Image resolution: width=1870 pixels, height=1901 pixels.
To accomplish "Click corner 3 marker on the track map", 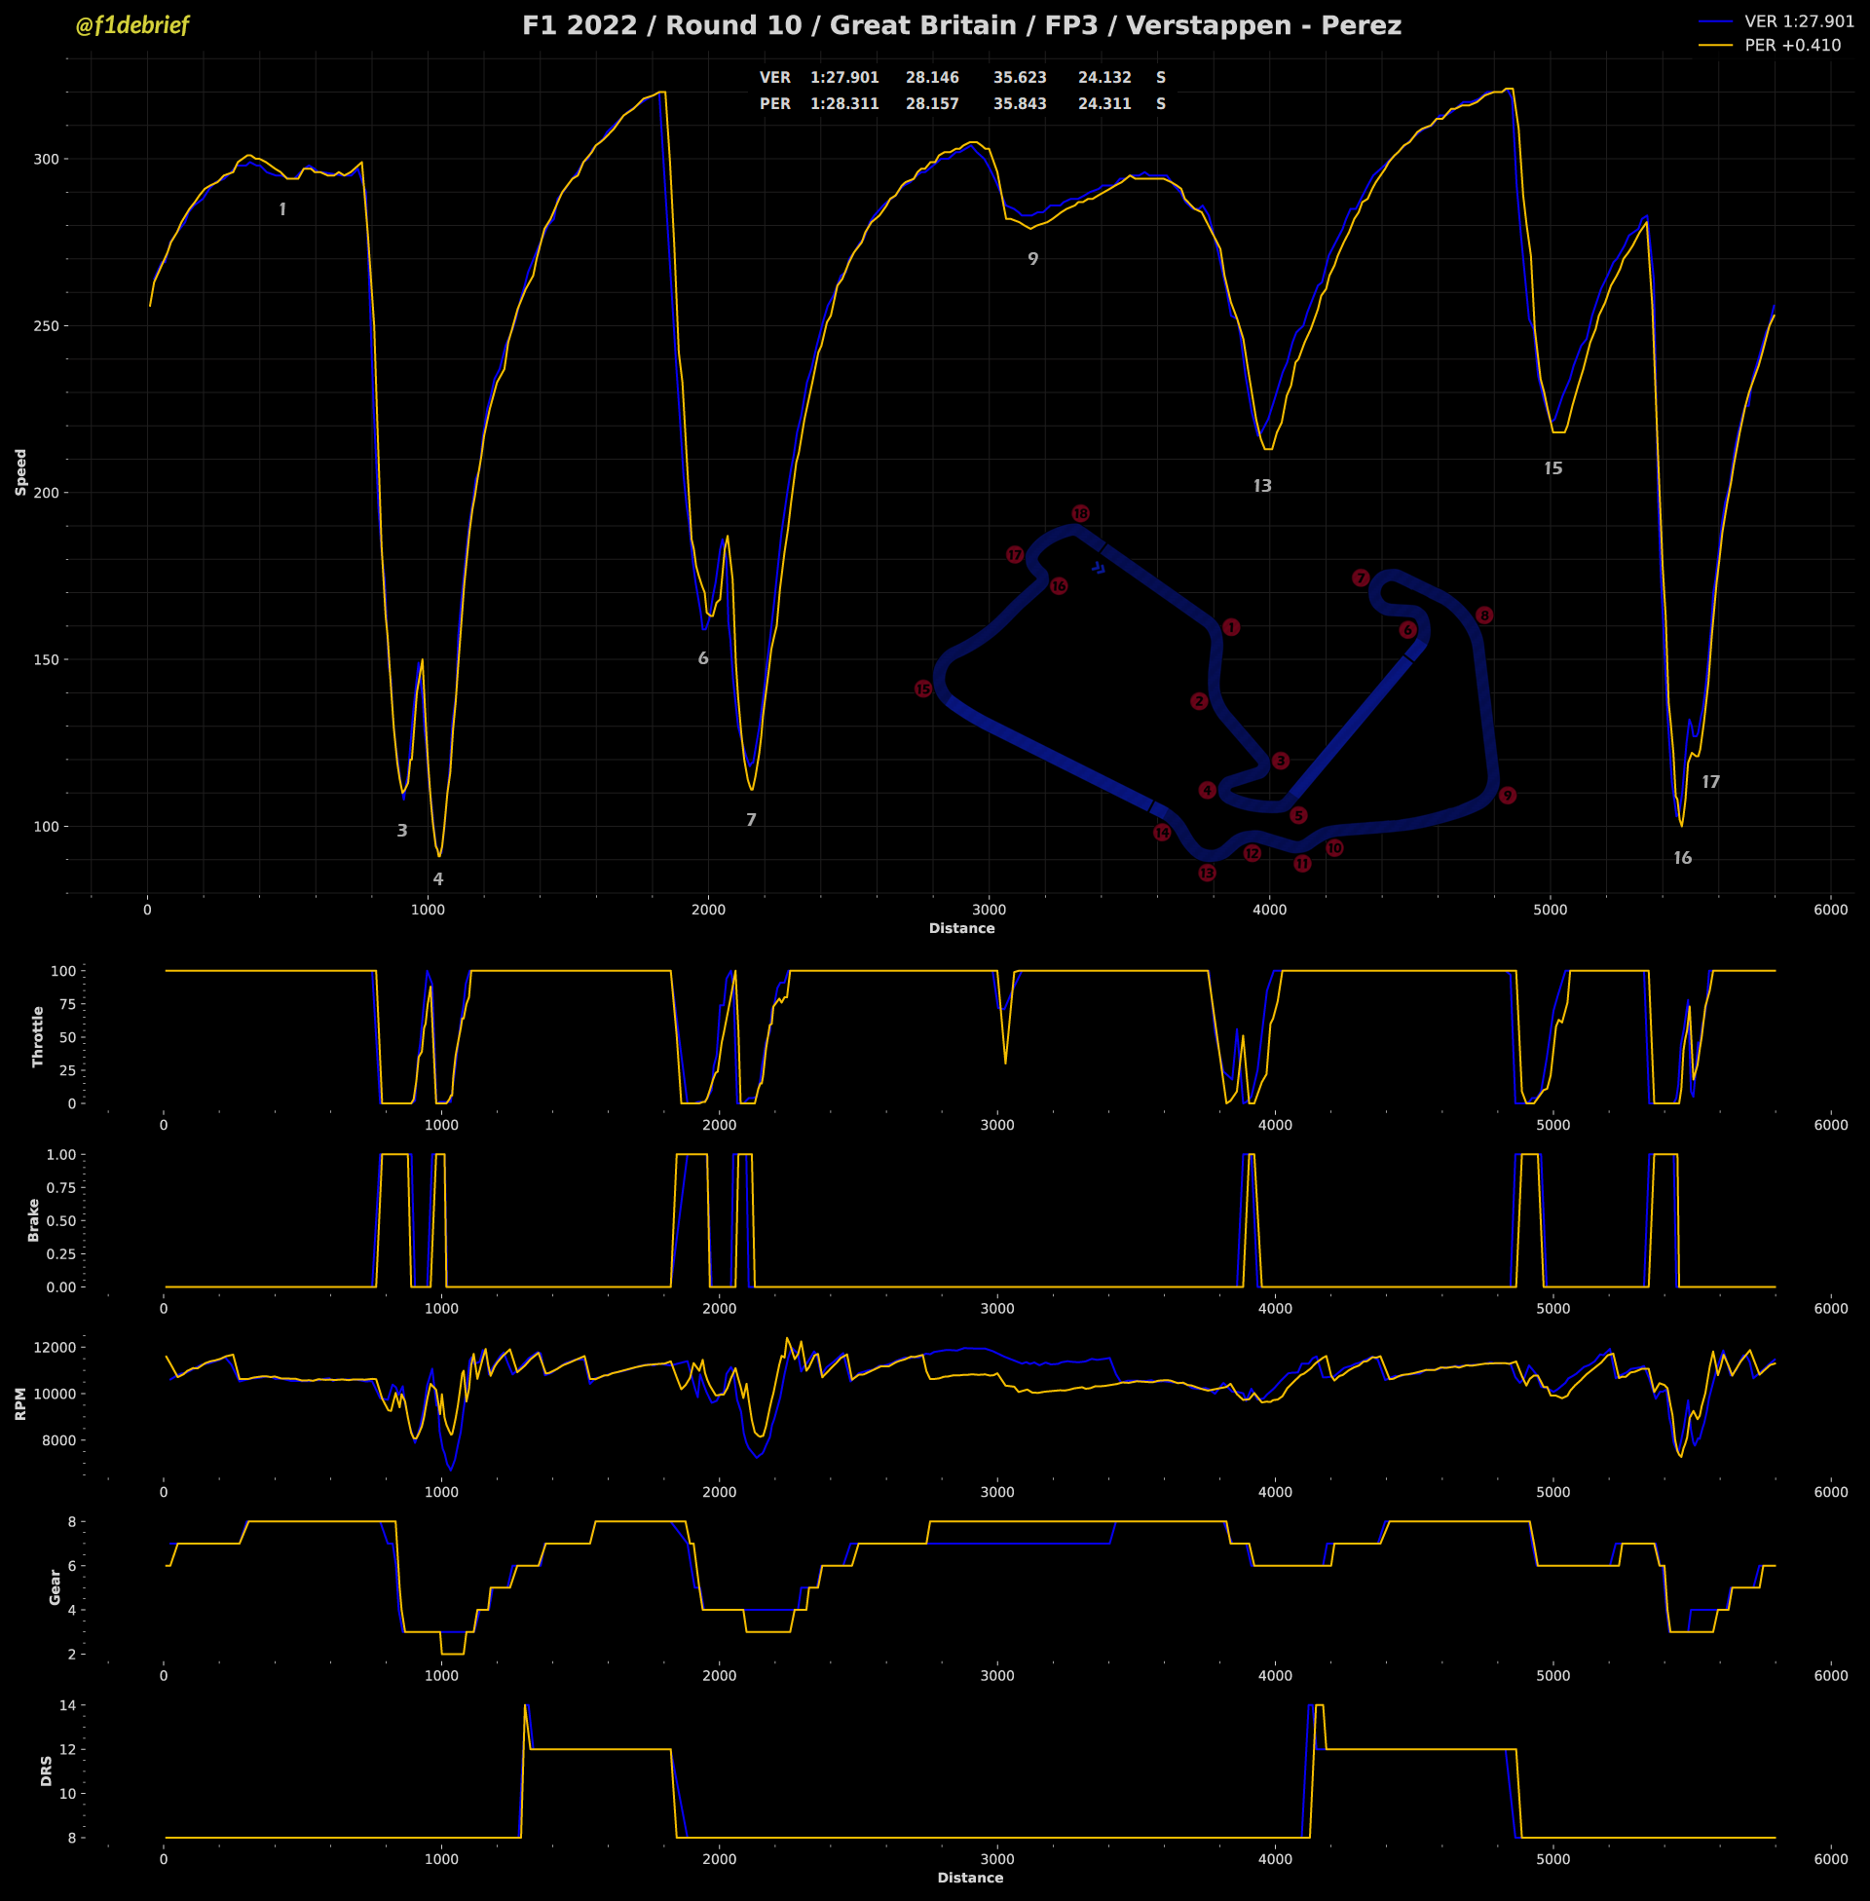I will pyautogui.click(x=1280, y=761).
